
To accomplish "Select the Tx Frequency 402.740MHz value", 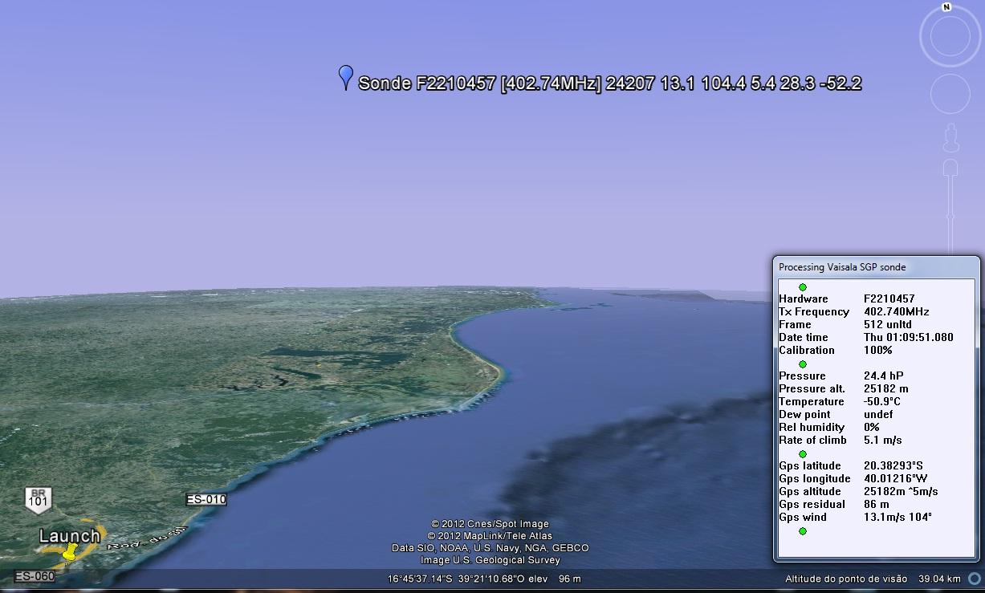I will pyautogui.click(x=896, y=311).
